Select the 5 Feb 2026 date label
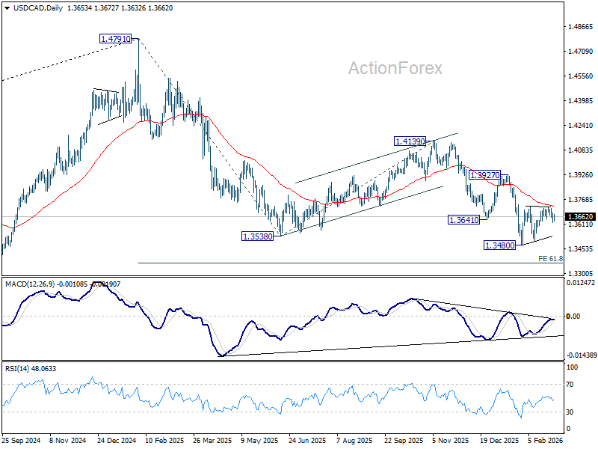598x449 pixels. [x=546, y=440]
